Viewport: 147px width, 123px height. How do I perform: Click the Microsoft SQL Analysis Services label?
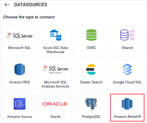click(x=55, y=84)
